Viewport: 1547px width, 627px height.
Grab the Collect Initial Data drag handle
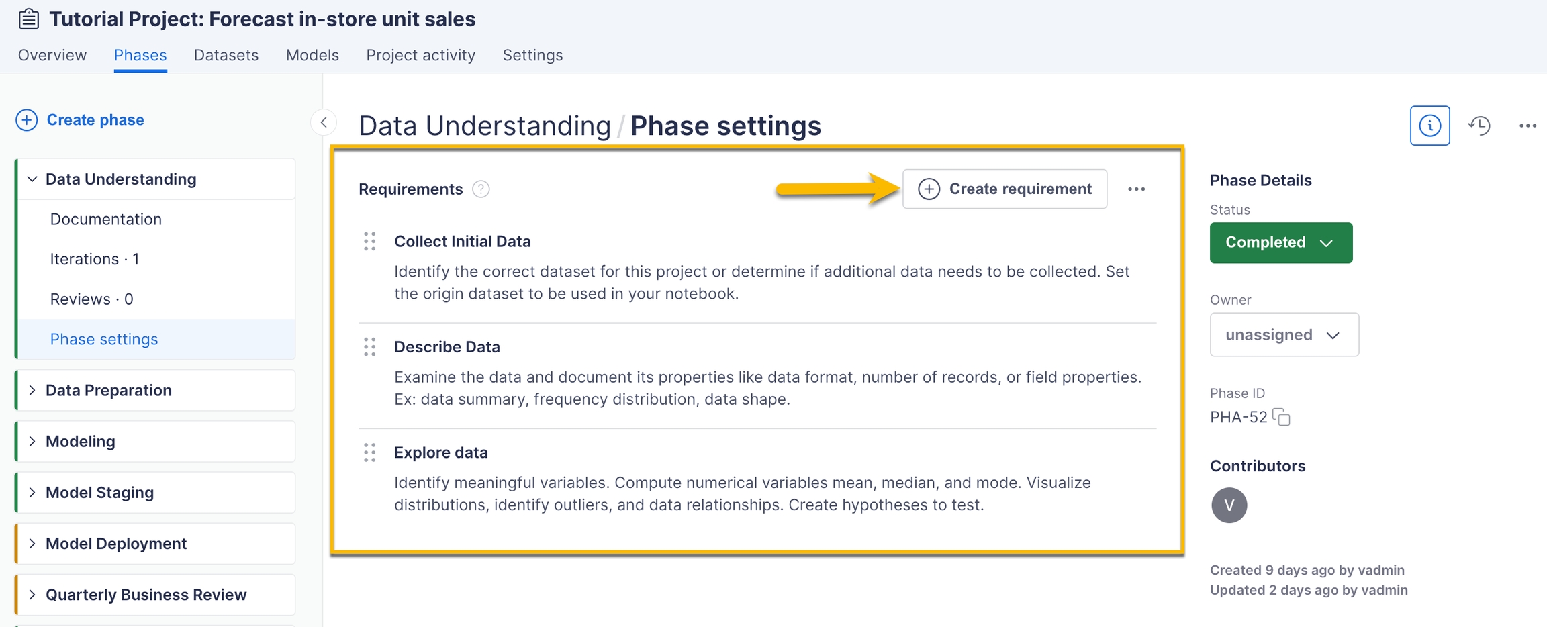pyautogui.click(x=370, y=242)
